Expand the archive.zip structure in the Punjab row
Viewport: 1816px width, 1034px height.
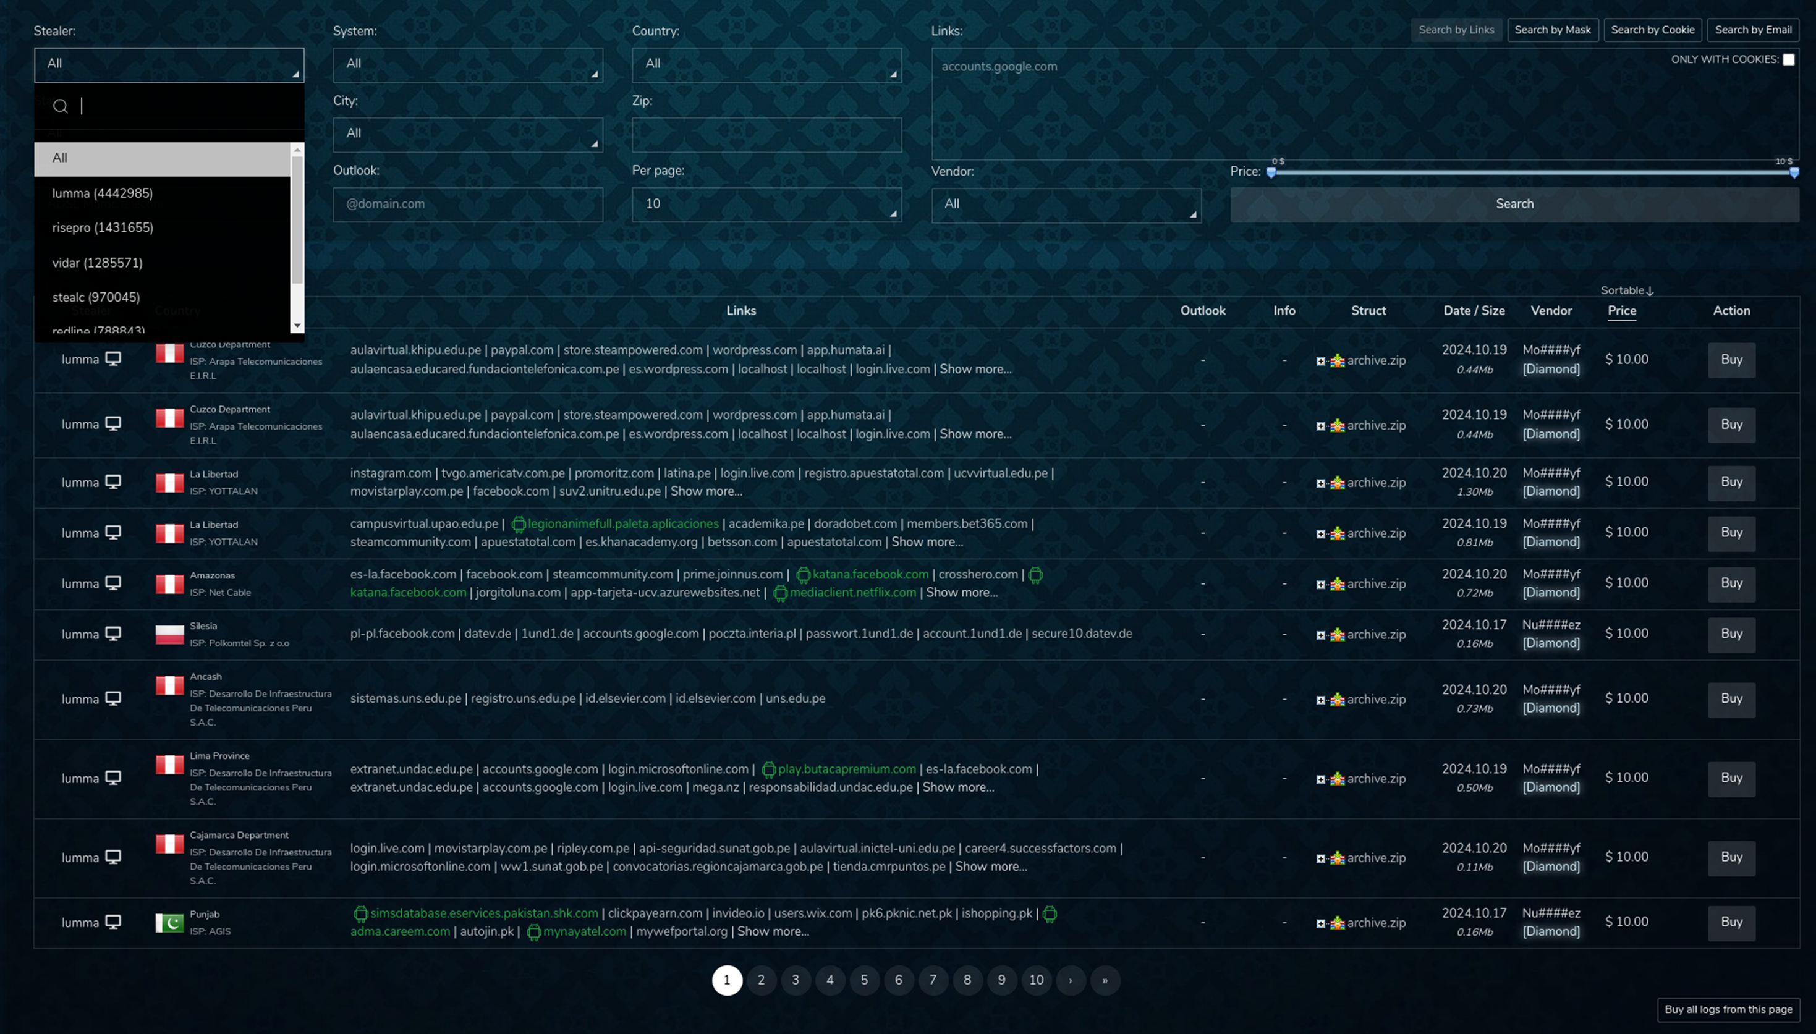pos(1320,923)
